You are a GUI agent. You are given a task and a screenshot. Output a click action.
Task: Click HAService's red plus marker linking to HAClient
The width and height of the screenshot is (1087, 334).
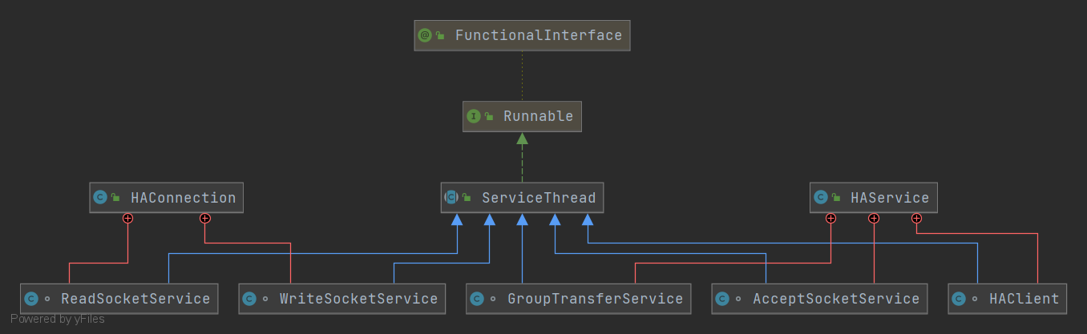click(917, 218)
